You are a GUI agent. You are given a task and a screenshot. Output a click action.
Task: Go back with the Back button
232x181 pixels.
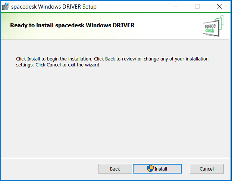tap(115, 169)
